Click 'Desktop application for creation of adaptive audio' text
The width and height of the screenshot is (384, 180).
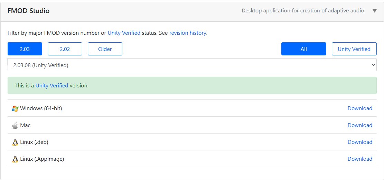tap(303, 11)
